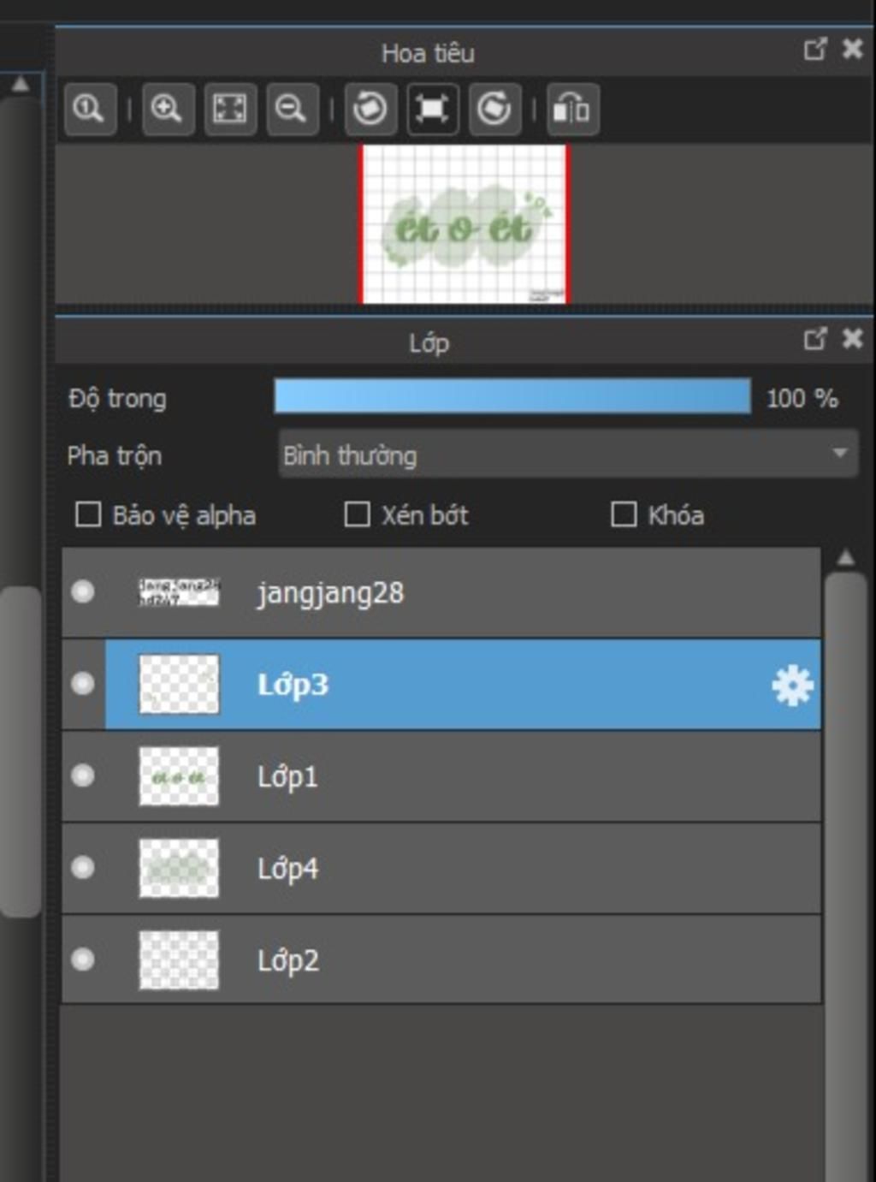Reset canvas rotation in the navigator

[433, 109]
